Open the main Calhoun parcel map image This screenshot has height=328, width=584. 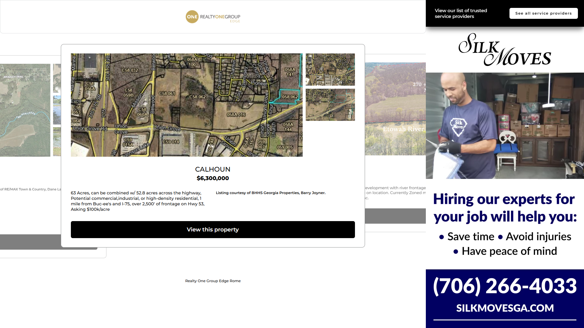click(x=186, y=105)
